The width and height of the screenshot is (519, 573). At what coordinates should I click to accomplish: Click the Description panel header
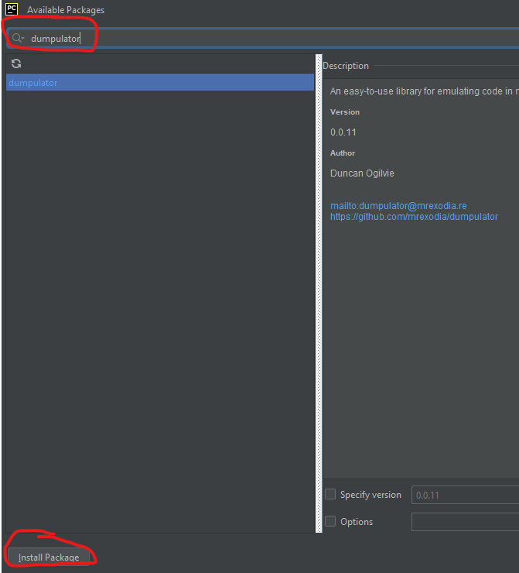[x=346, y=66]
